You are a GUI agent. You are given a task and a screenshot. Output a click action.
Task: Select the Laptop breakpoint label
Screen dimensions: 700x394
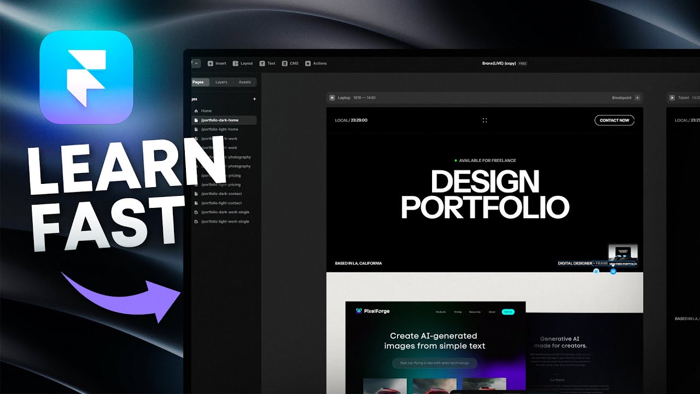[x=344, y=98]
